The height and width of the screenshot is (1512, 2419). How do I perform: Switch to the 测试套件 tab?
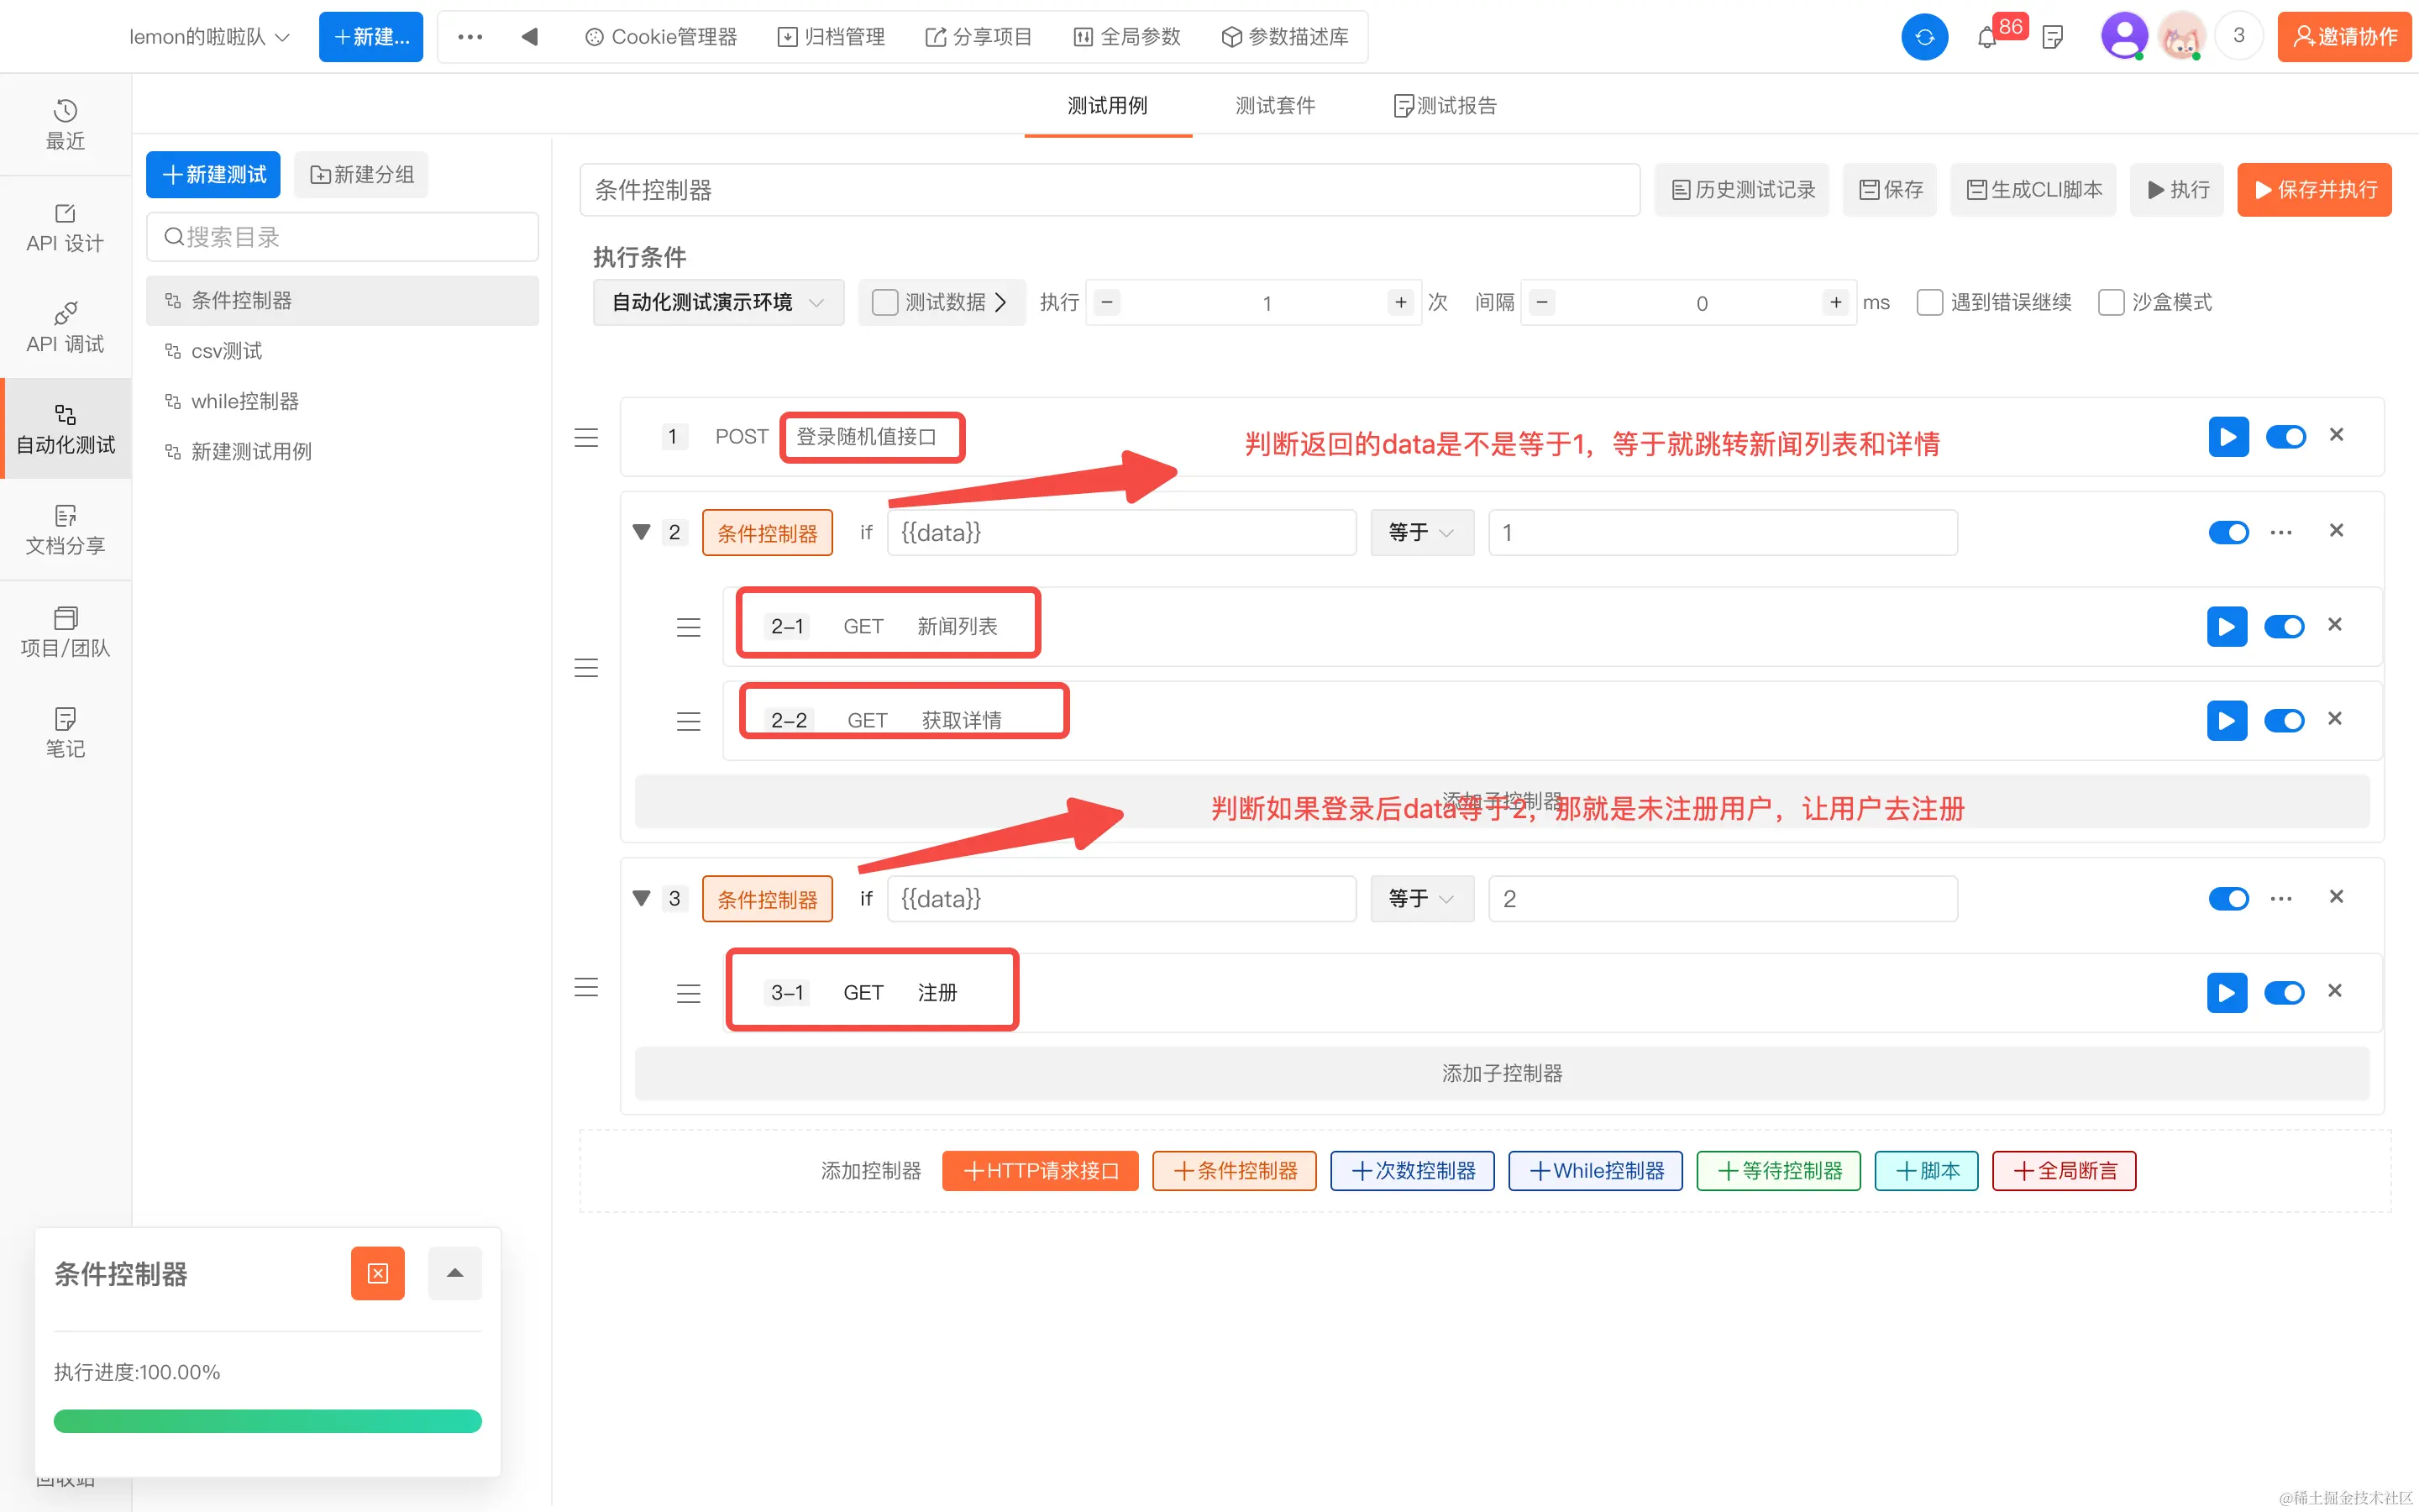(x=1274, y=106)
